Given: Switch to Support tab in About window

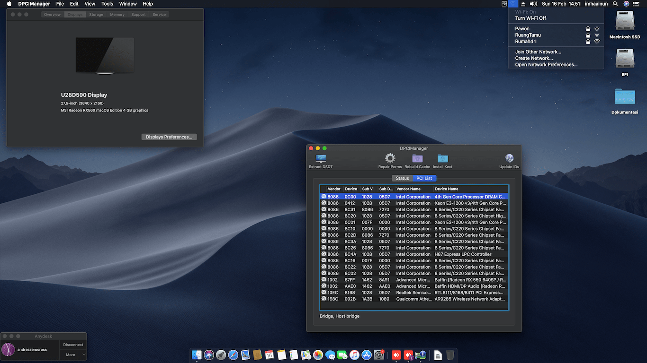Looking at the screenshot, I should click(x=138, y=15).
